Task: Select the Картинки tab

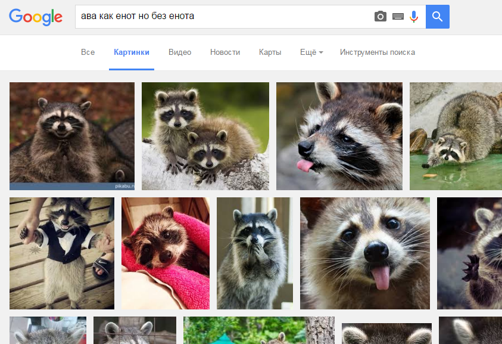Action: (132, 52)
